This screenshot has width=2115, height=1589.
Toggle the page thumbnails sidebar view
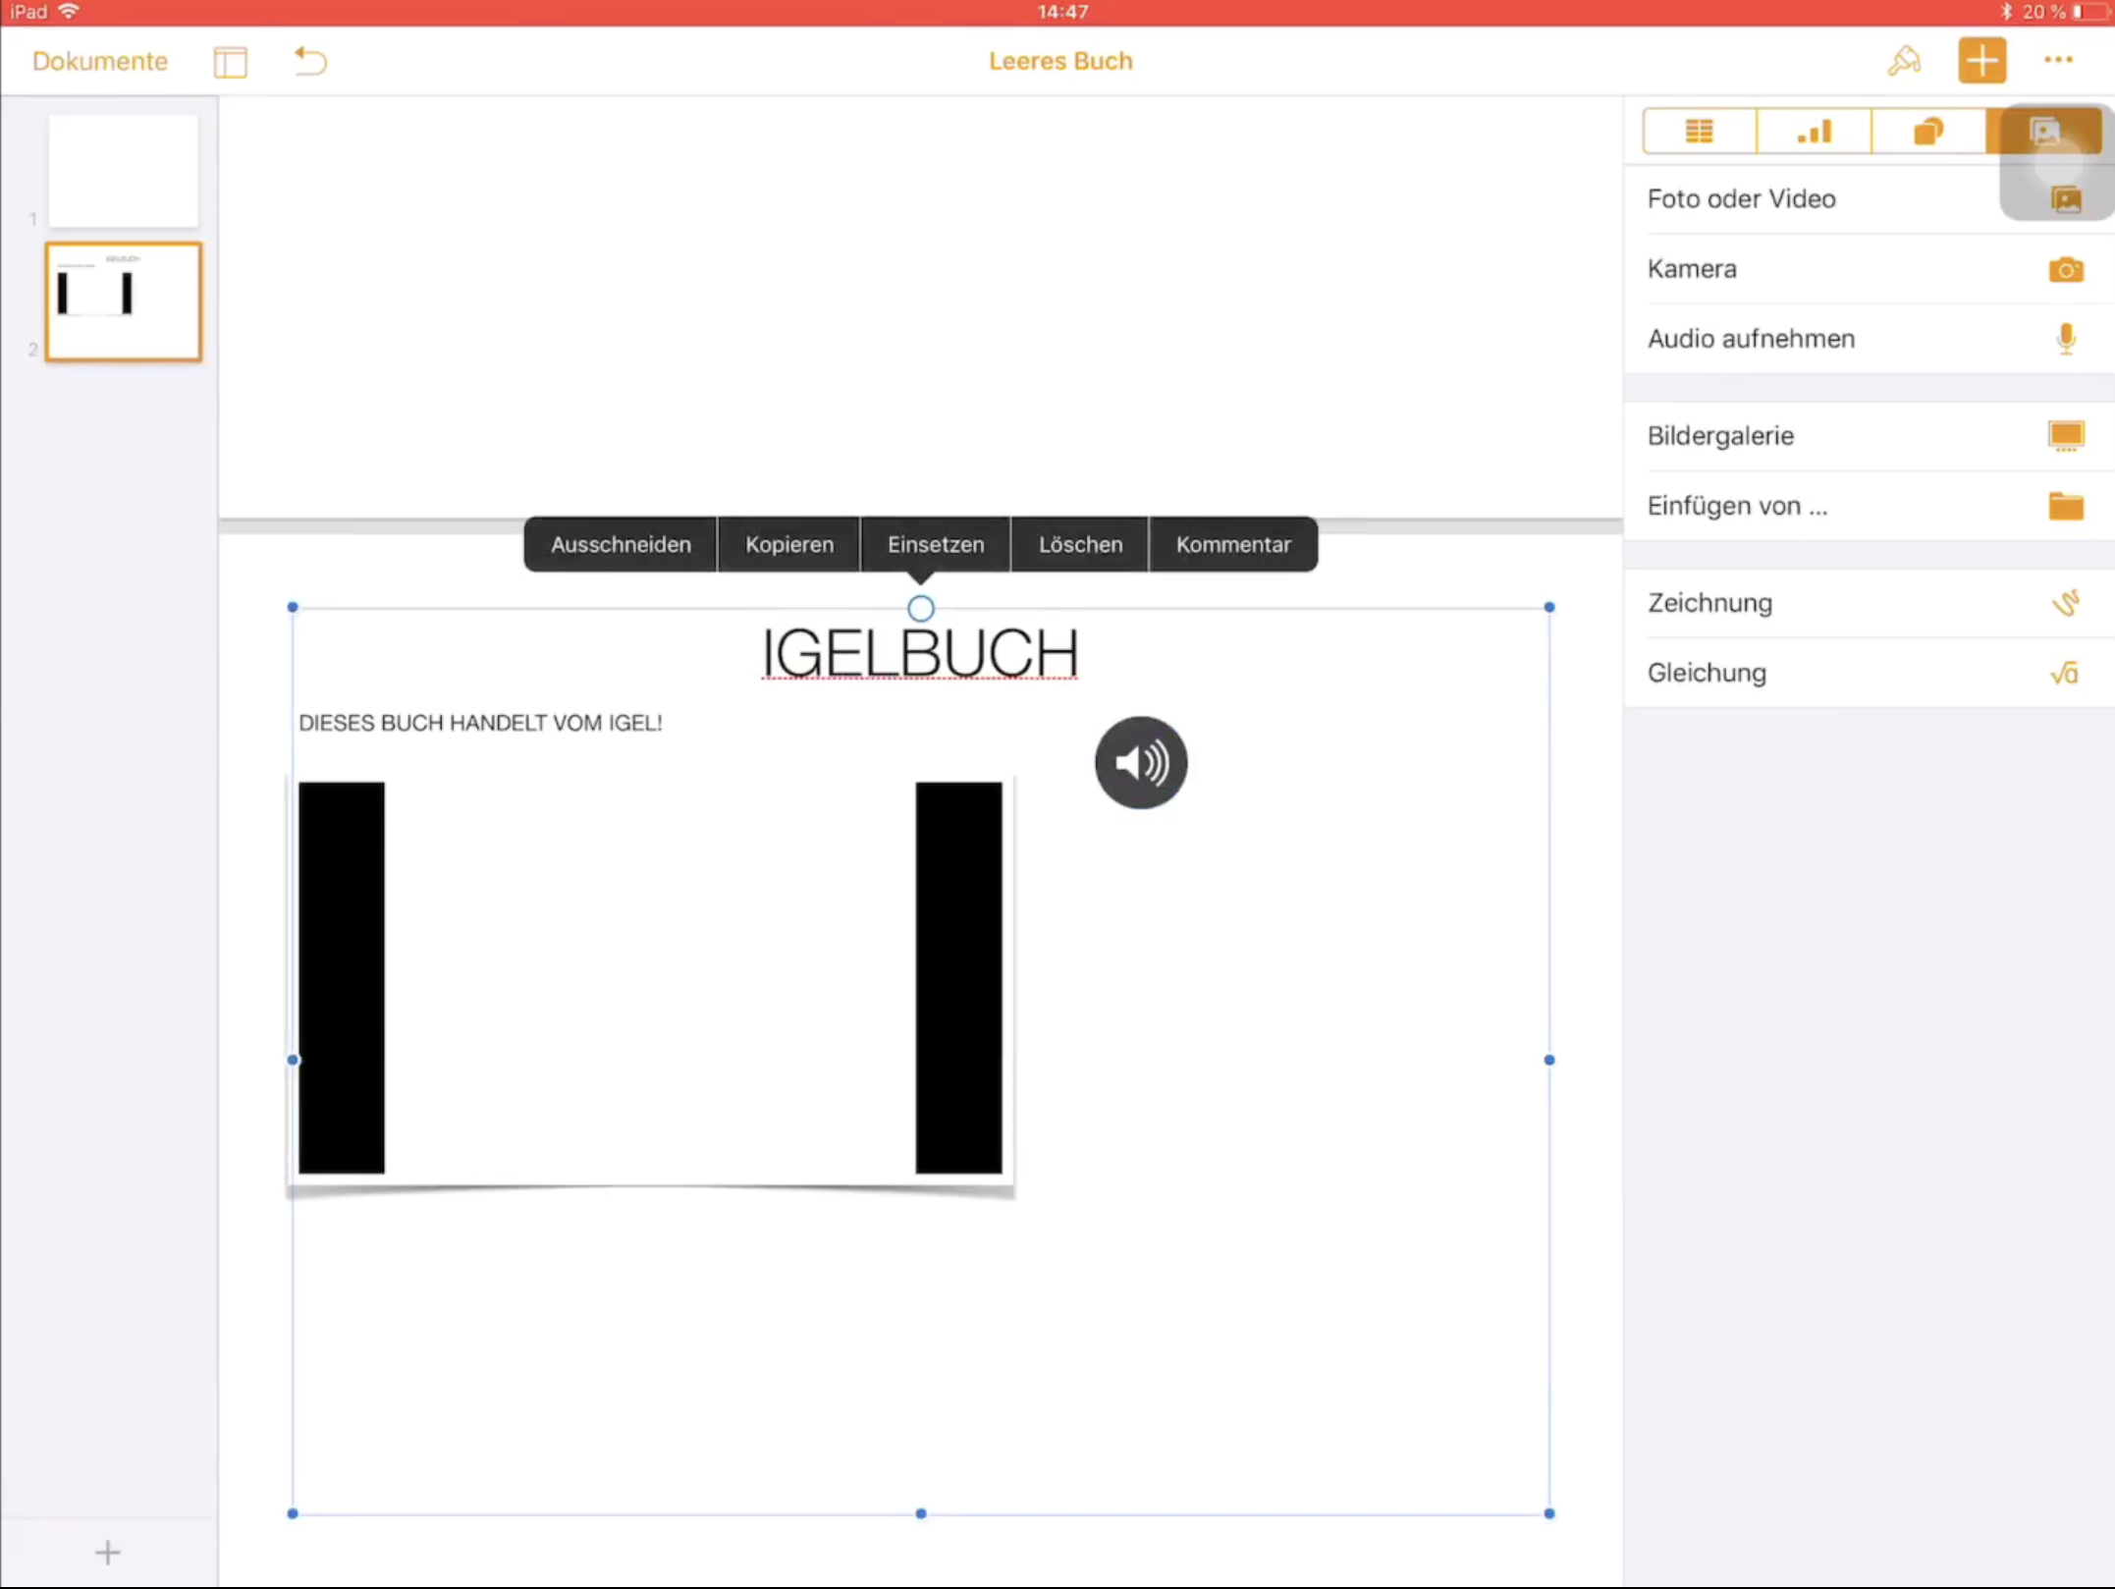pos(231,62)
